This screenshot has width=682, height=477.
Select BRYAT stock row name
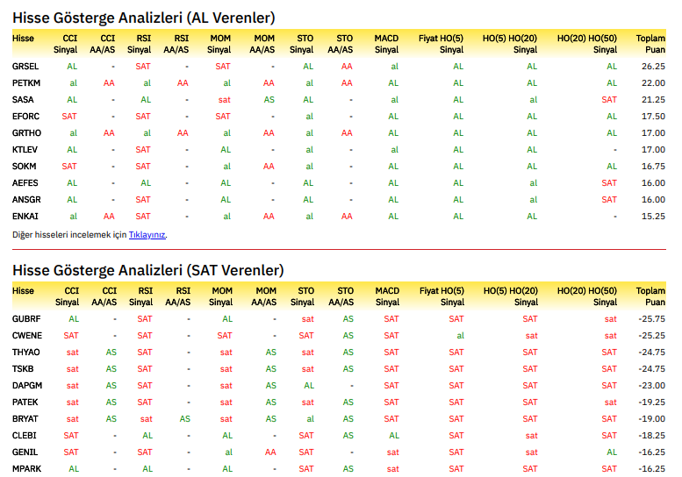coord(25,419)
